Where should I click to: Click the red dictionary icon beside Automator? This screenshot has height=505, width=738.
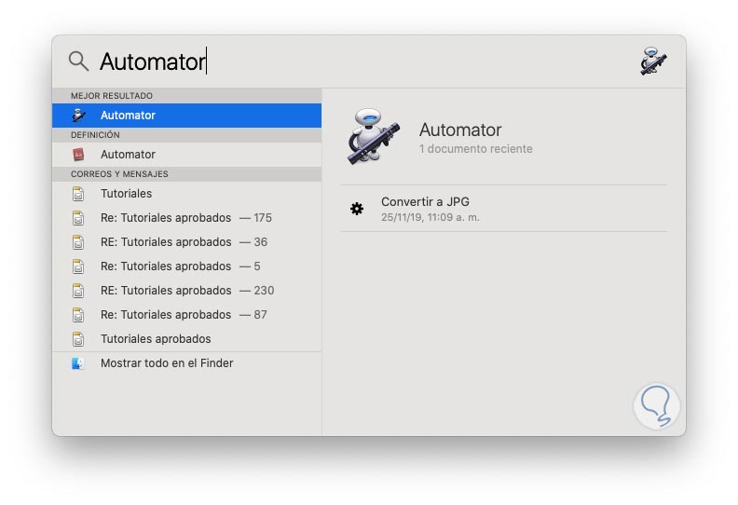pos(78,155)
